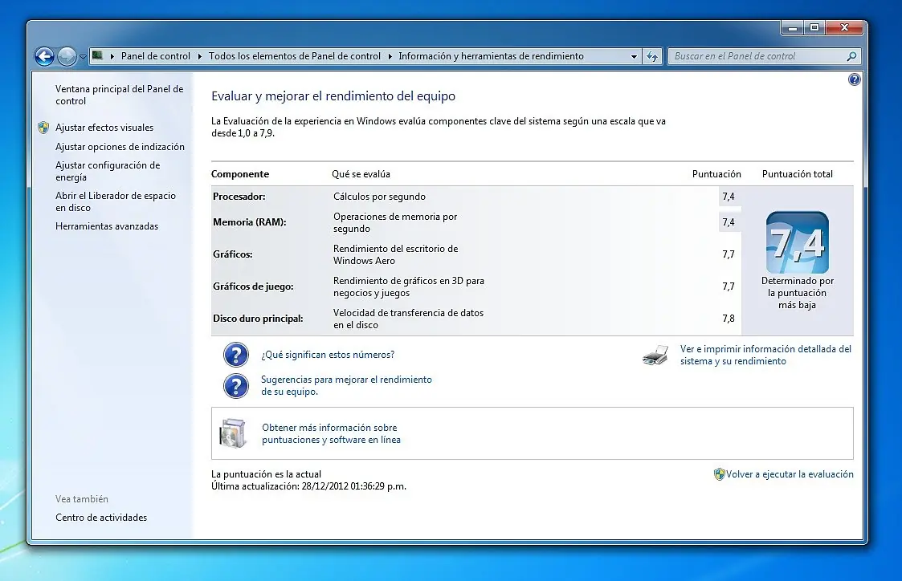Viewport: 902px width, 581px height.
Task: Go to "Panel de control" breadcrumb item
Action: (x=156, y=56)
